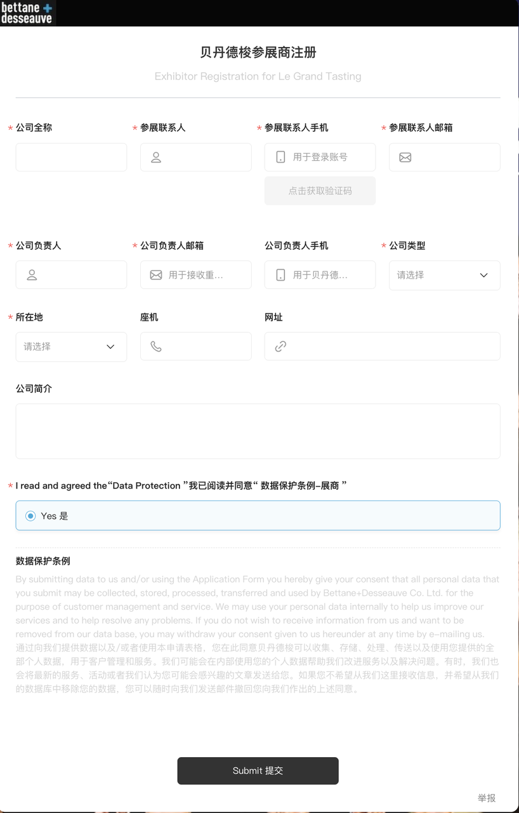
Task: Click the phone icon in 参展联系人手机 field
Action: point(280,157)
